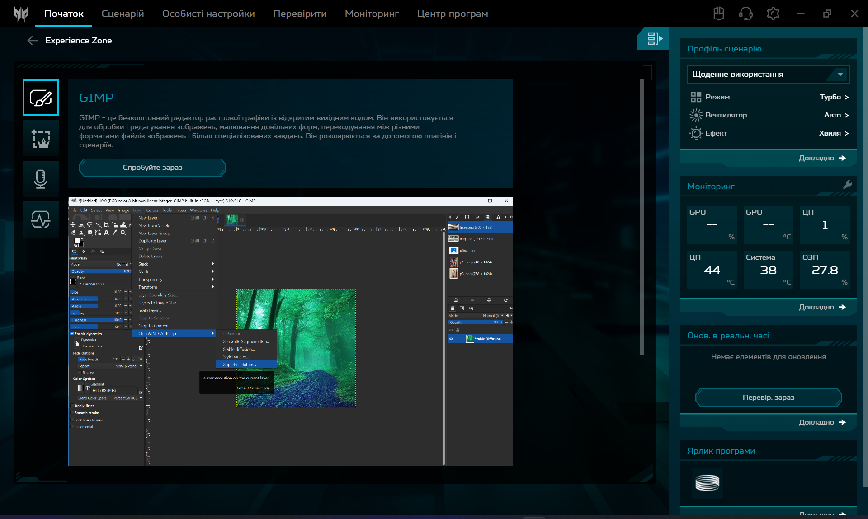Open the headset support icon
Screen dimensions: 868x519
[745, 14]
